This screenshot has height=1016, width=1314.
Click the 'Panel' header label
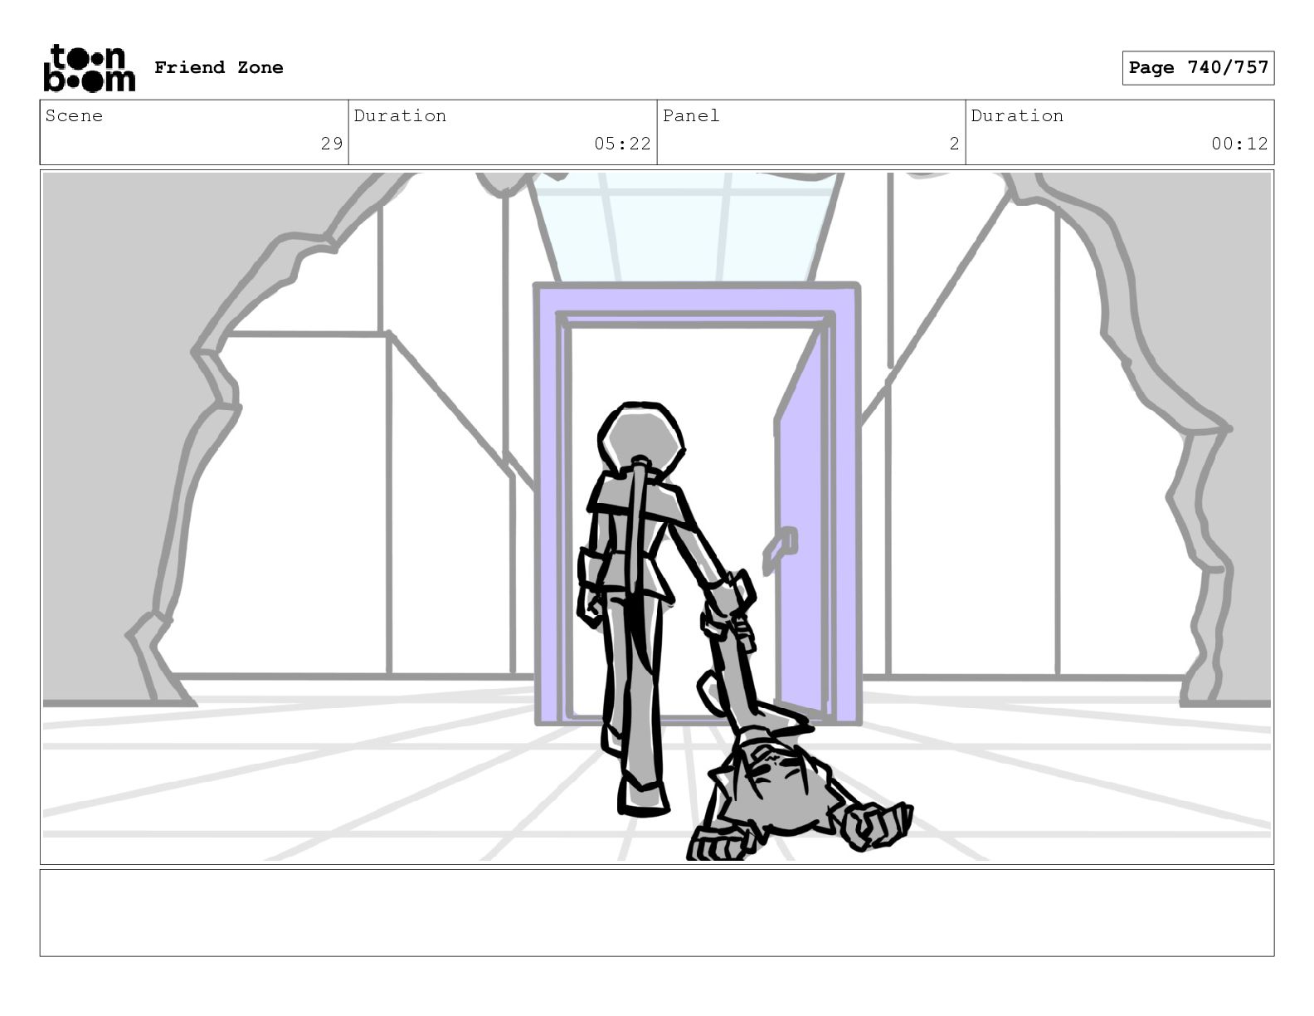(691, 115)
